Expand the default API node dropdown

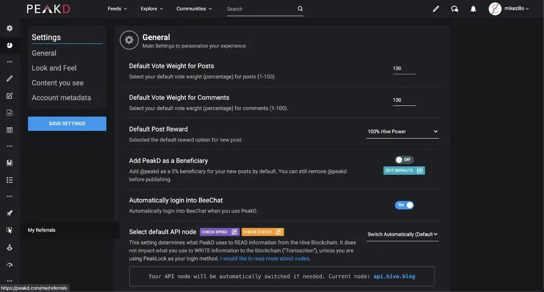(402, 235)
